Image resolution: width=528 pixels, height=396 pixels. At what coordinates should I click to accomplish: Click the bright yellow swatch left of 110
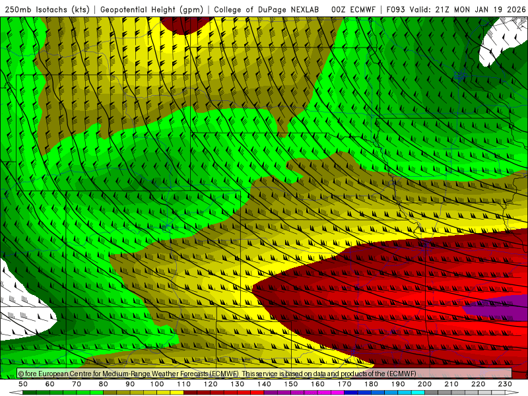[177, 393]
